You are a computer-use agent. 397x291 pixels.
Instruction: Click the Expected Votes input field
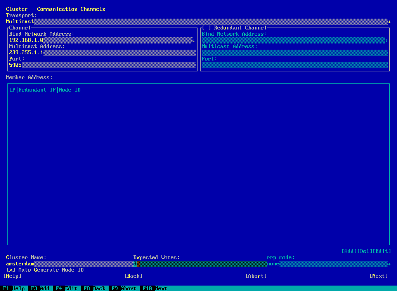pos(200,264)
